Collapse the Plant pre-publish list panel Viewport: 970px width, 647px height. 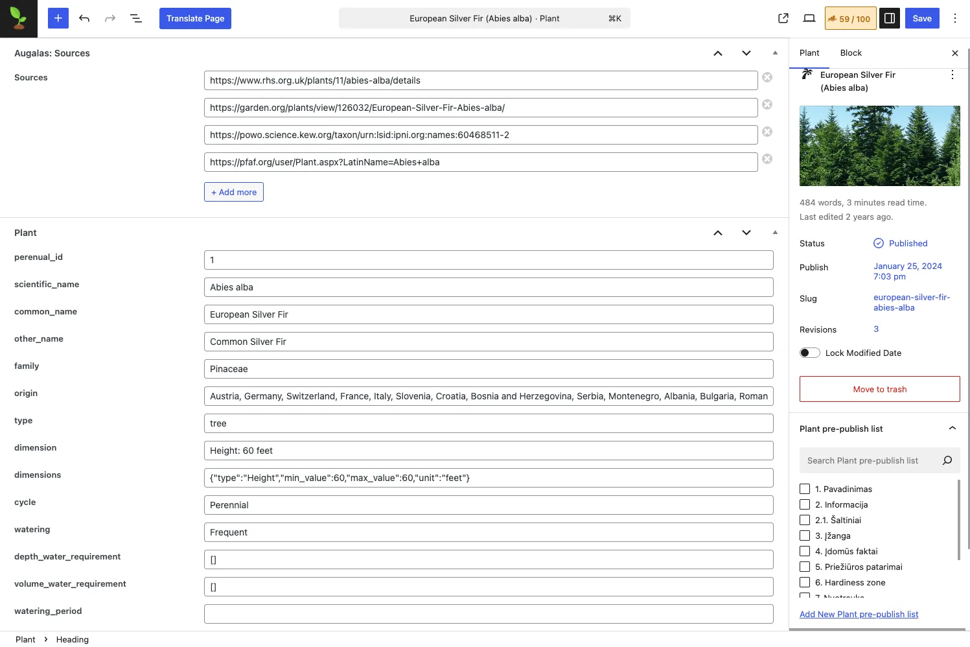pos(952,429)
